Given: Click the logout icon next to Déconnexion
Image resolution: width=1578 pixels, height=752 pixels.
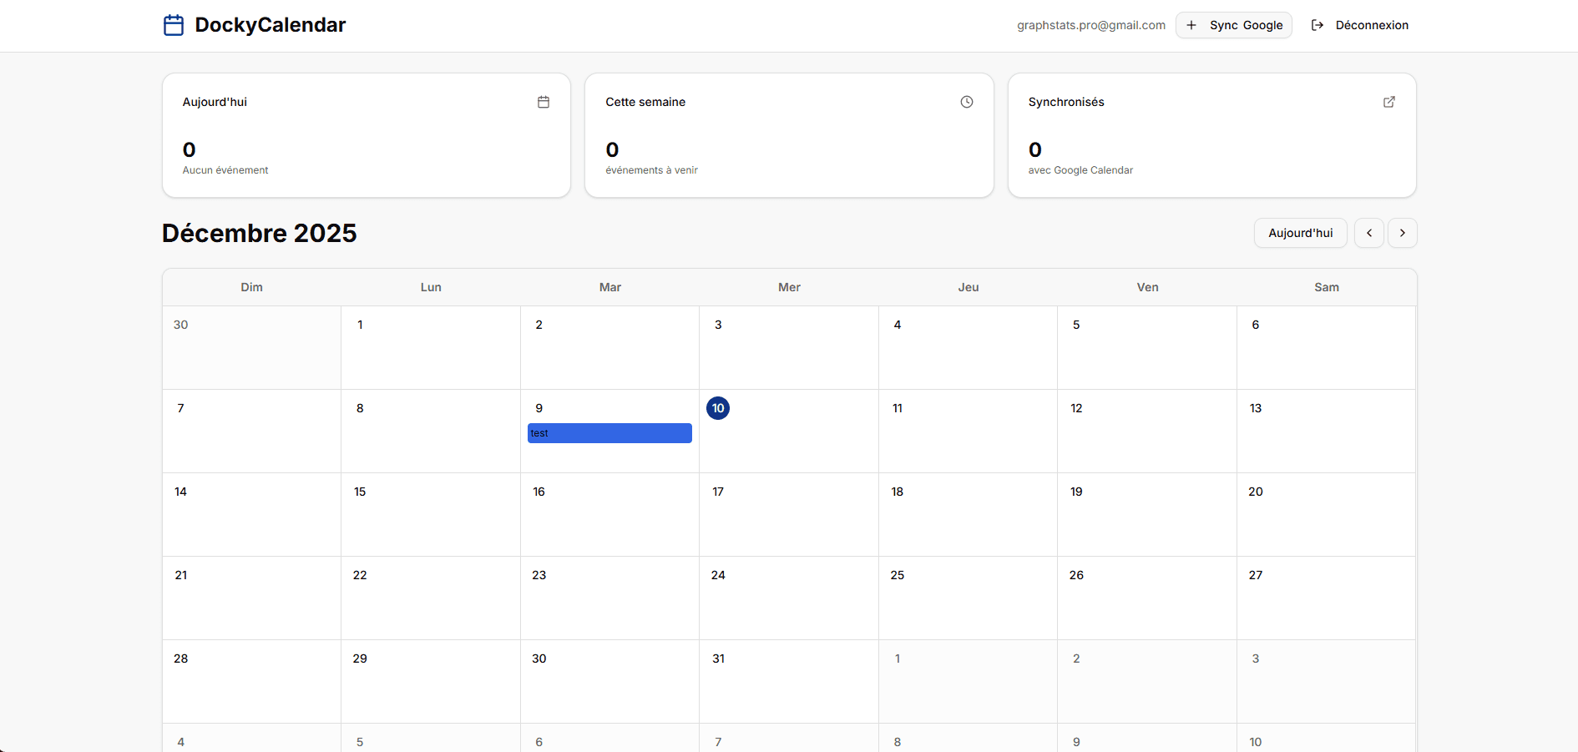Looking at the screenshot, I should 1317,25.
